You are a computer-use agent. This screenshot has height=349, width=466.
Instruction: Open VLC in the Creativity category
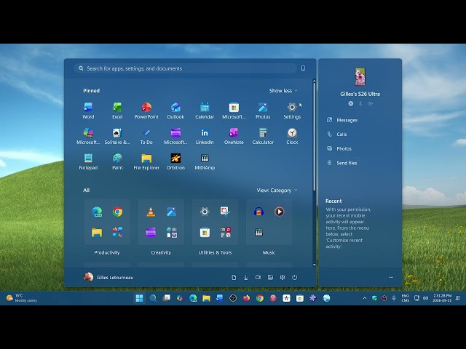coord(151,212)
